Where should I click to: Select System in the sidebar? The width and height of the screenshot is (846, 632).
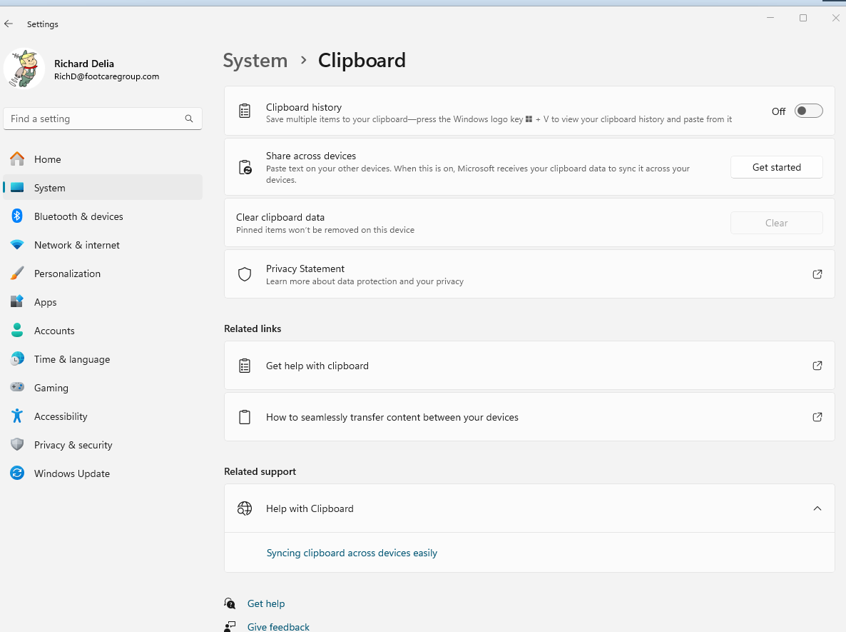coord(103,188)
